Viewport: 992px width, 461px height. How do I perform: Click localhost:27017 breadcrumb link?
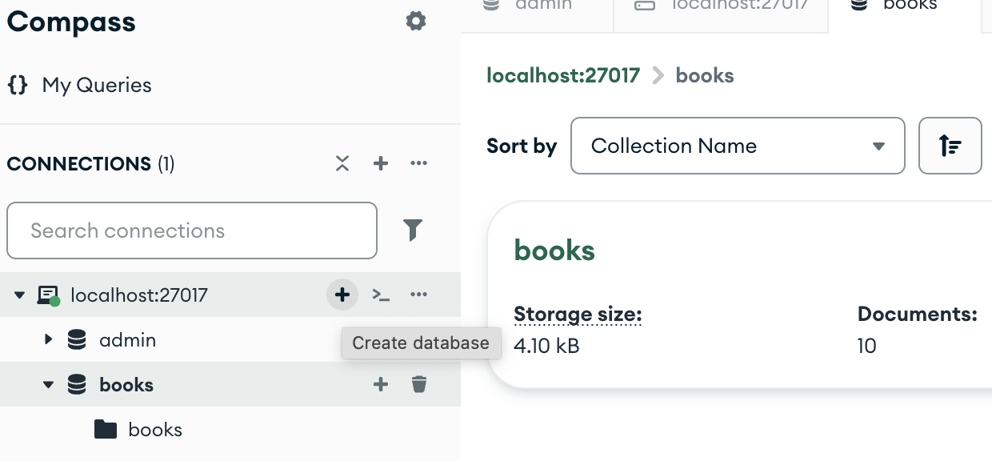click(563, 76)
